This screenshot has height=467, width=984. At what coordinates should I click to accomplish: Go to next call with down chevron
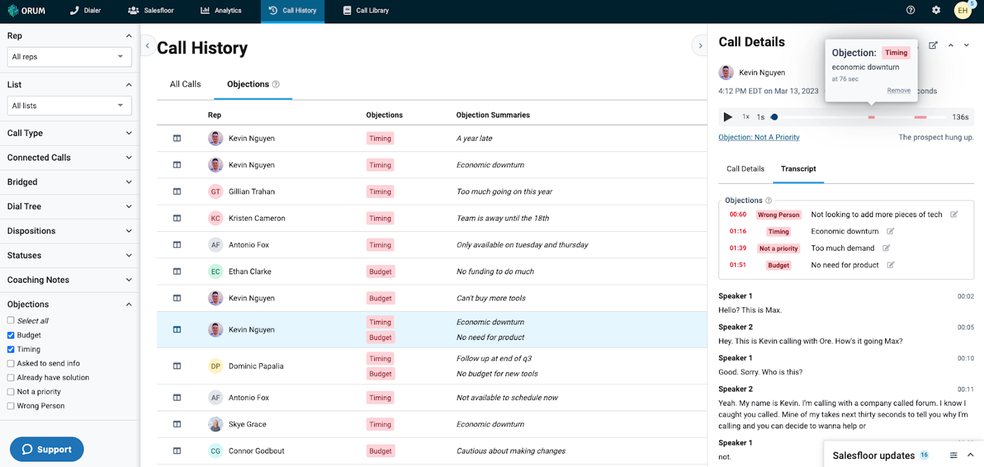[966, 45]
